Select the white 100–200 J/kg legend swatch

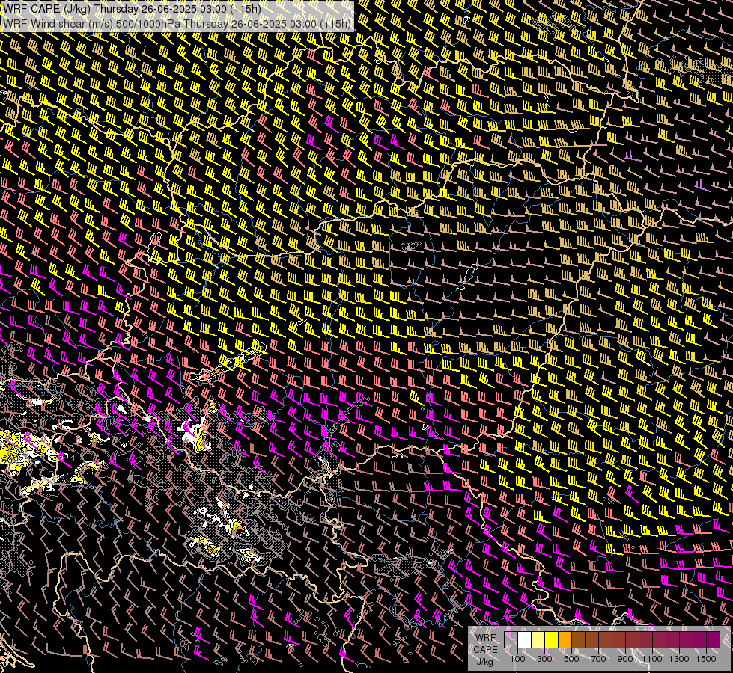(525, 639)
